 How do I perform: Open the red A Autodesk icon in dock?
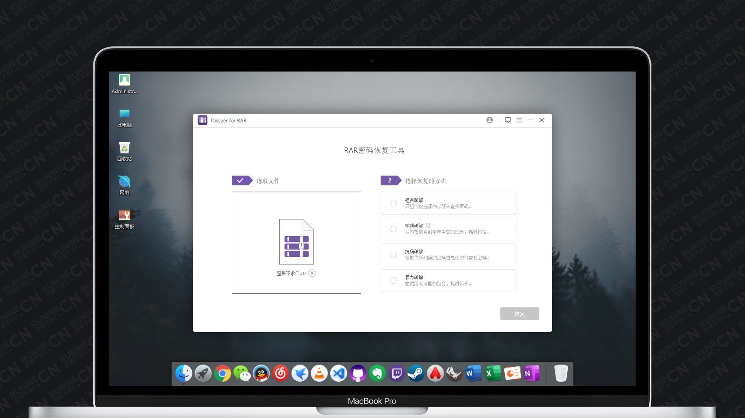[x=435, y=374]
